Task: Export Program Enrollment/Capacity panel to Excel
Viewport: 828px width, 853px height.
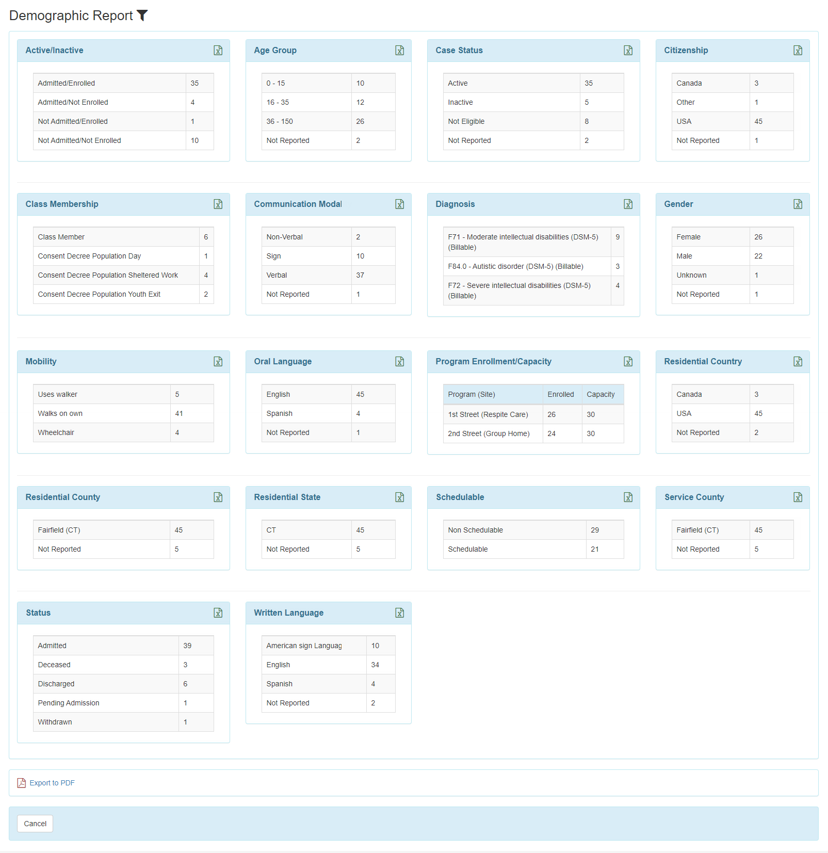Action: click(628, 362)
